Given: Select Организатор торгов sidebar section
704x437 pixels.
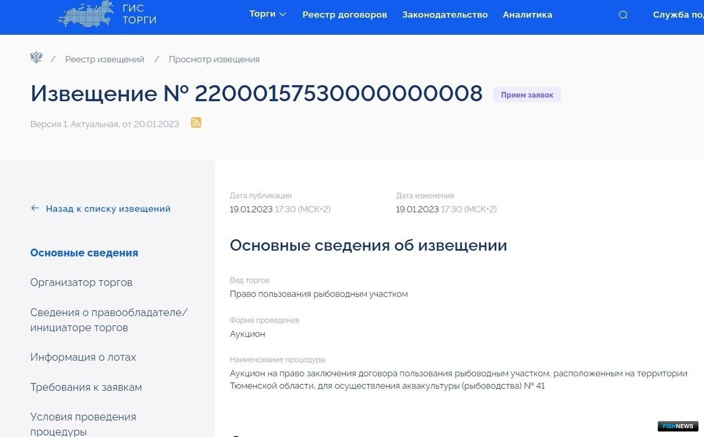Looking at the screenshot, I should 81,283.
